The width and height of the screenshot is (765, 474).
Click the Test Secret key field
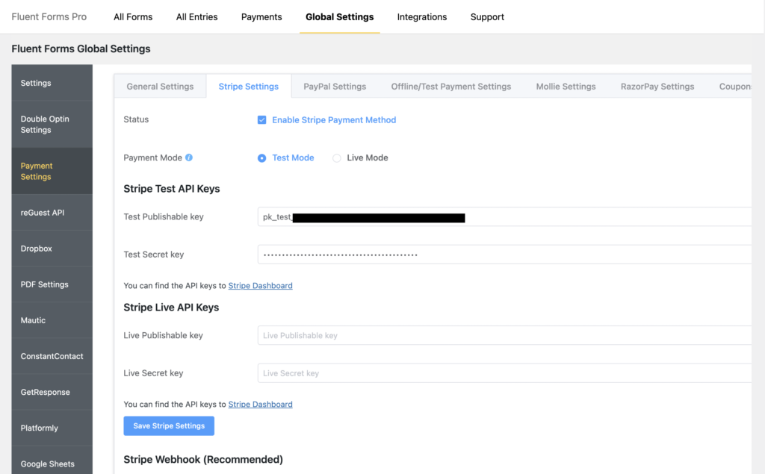(x=504, y=255)
